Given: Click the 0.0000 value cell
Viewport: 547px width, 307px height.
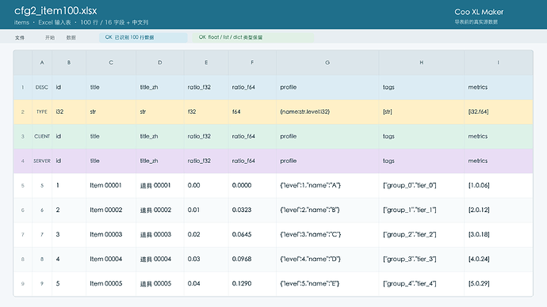Looking at the screenshot, I should coord(252,185).
